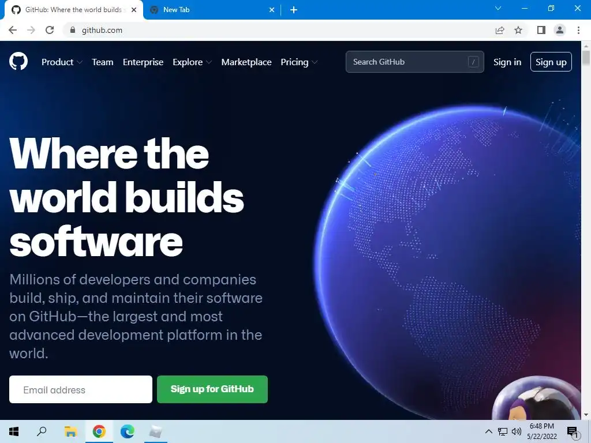Screen dimensions: 591x443
Task: Toggle the browser side panel icon
Action: [x=541, y=30]
